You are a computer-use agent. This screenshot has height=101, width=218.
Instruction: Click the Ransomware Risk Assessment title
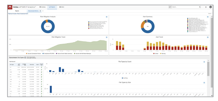pyautogui.click(x=18, y=14)
